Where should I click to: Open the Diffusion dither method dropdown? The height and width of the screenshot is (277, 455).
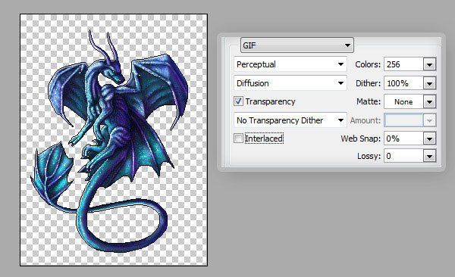pyautogui.click(x=290, y=83)
